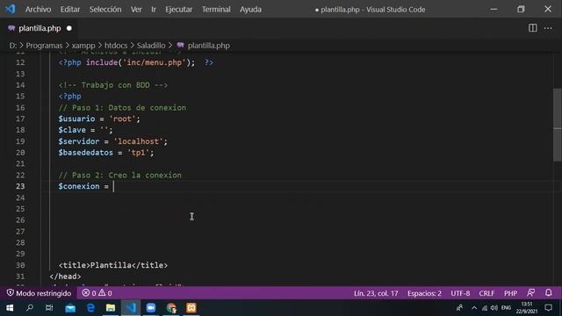Change end of line sequence CRLF
The width and height of the screenshot is (562, 316).
click(x=486, y=293)
